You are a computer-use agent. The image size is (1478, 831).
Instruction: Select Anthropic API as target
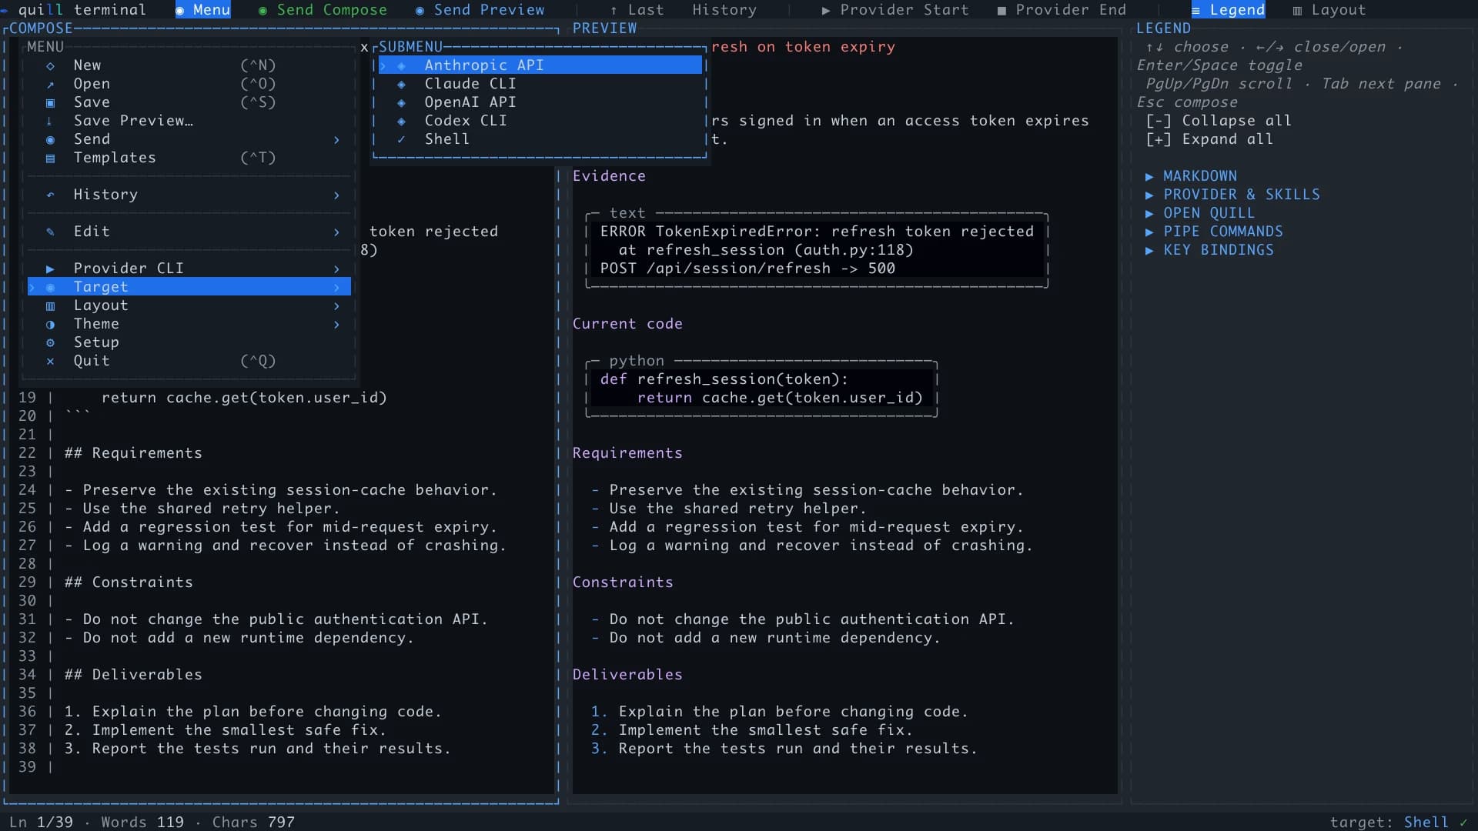pyautogui.click(x=540, y=65)
